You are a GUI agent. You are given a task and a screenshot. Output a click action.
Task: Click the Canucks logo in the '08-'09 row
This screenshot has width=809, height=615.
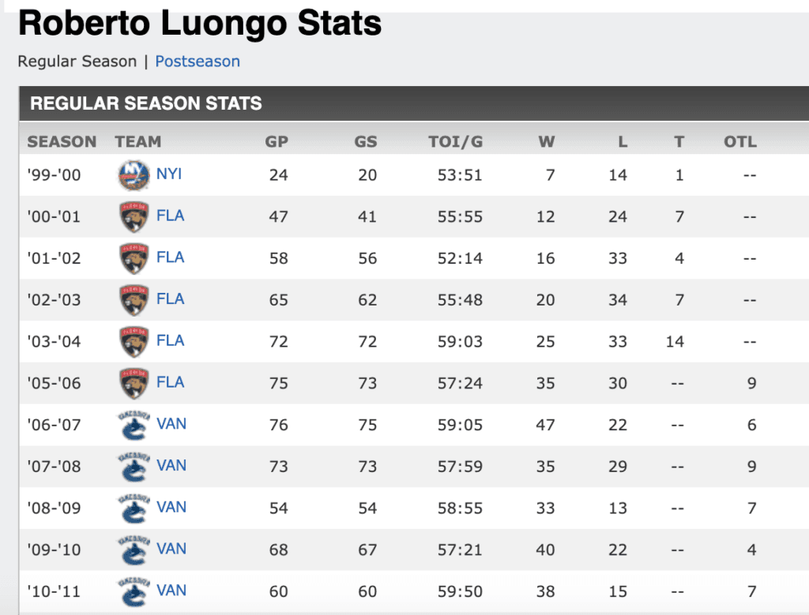pyautogui.click(x=133, y=508)
